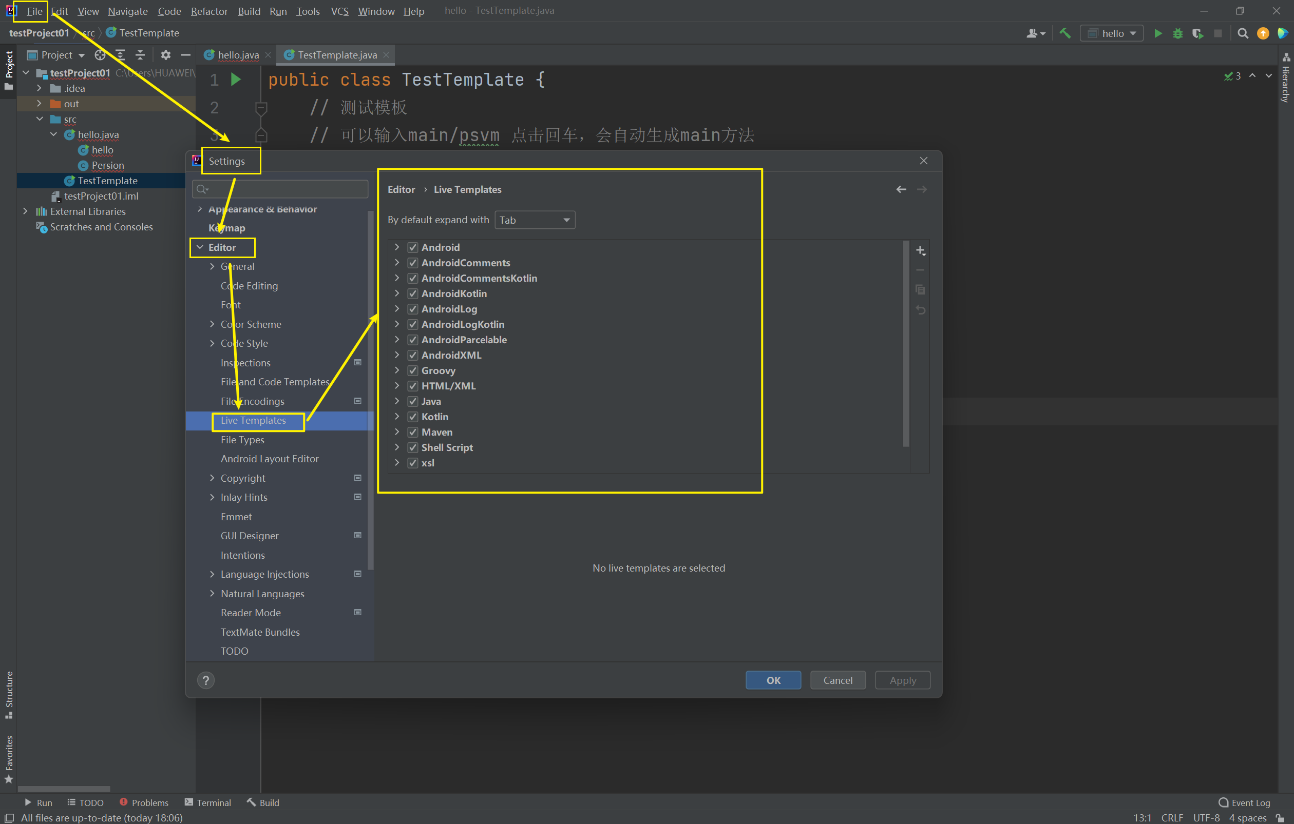1294x824 pixels.
Task: Click the green Run button in toolbar
Action: (1157, 33)
